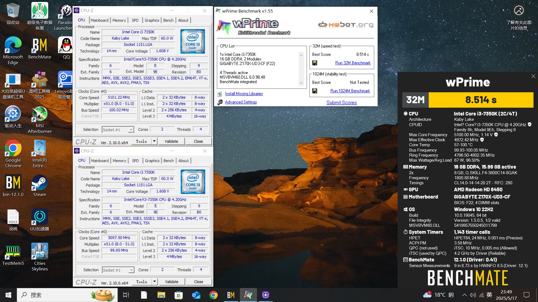The width and height of the screenshot is (538, 302).
Task: Open TestMem5 desktop icon
Action: pos(13,254)
